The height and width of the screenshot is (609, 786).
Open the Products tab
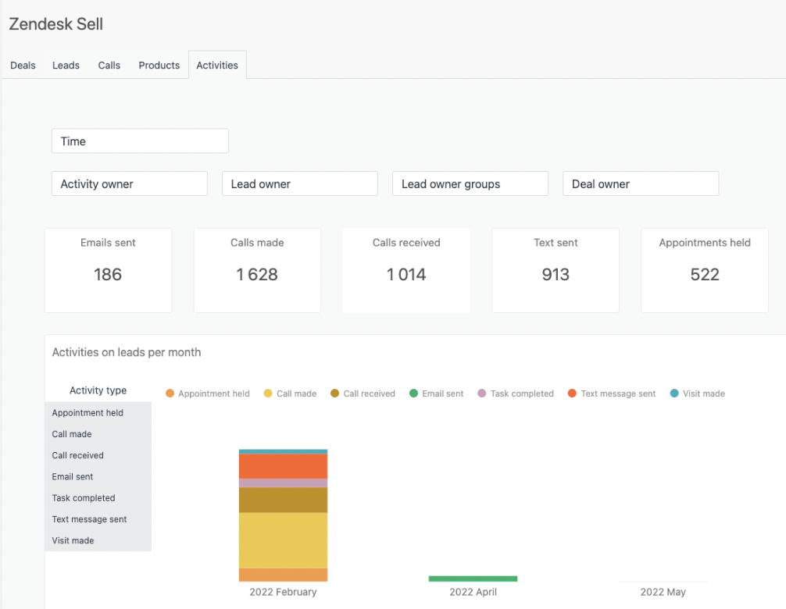[x=159, y=65]
